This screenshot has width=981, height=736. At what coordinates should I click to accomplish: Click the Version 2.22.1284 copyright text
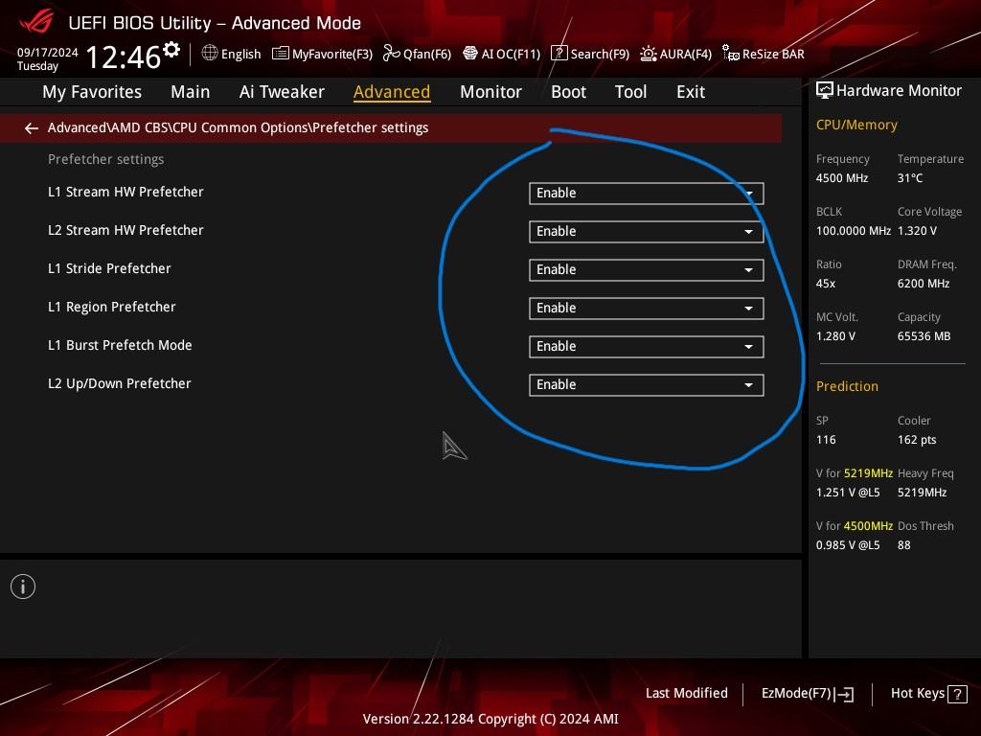[x=490, y=719]
